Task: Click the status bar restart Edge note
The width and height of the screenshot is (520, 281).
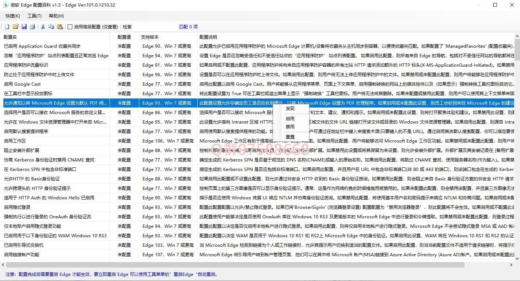Action: coord(111,274)
